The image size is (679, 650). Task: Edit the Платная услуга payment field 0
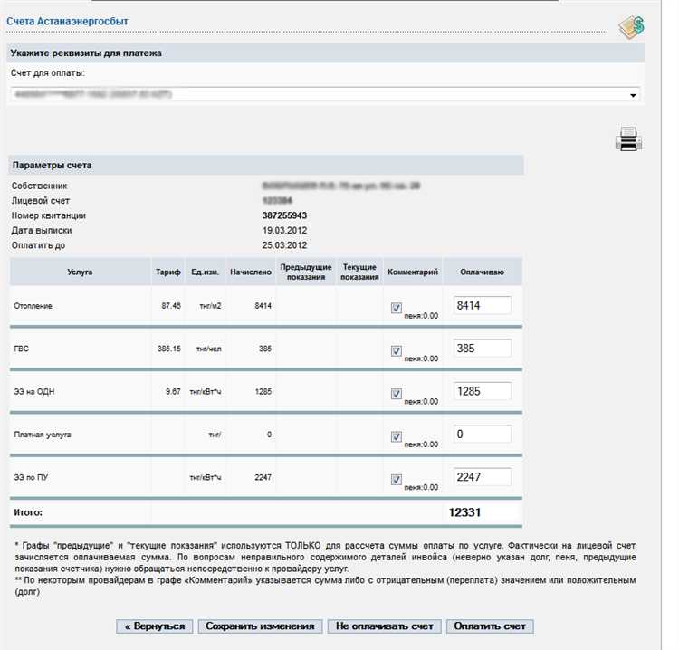482,434
